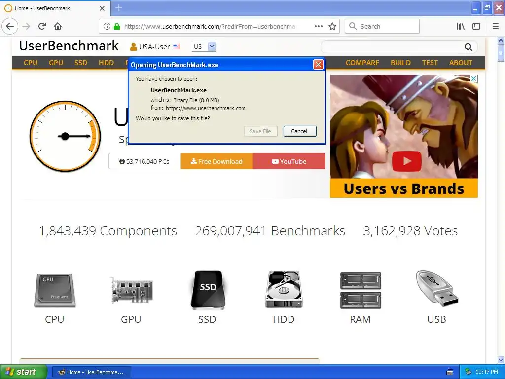Open the Firefox hamburger menu
Viewport: 505px width, 379px height.
(x=496, y=26)
